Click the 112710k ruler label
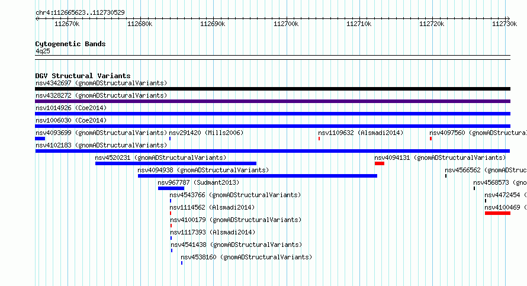Image resolution: width=527 pixels, height=286 pixels. pyautogui.click(x=359, y=24)
